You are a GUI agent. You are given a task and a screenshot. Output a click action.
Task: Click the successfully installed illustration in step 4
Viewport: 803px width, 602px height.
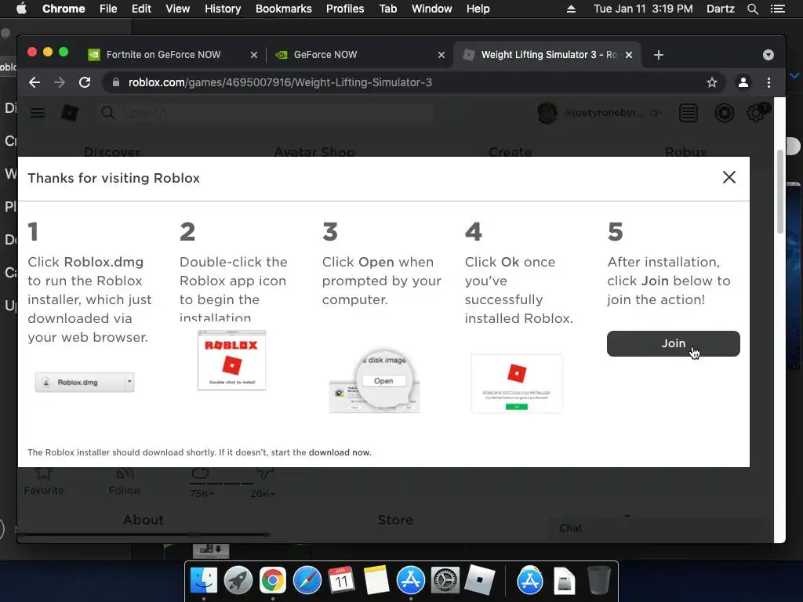(516, 383)
